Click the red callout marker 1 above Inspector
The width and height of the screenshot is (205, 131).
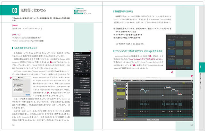click(90, 50)
